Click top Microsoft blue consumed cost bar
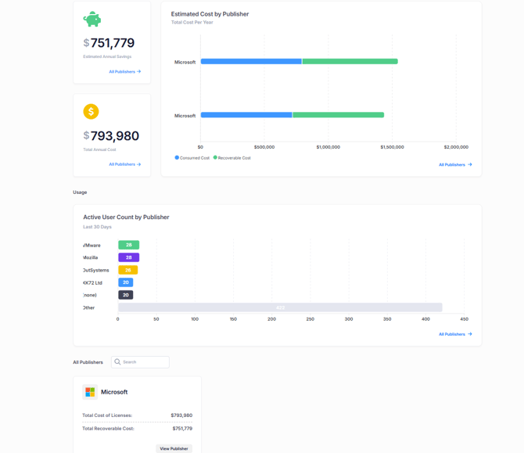 tap(251, 61)
